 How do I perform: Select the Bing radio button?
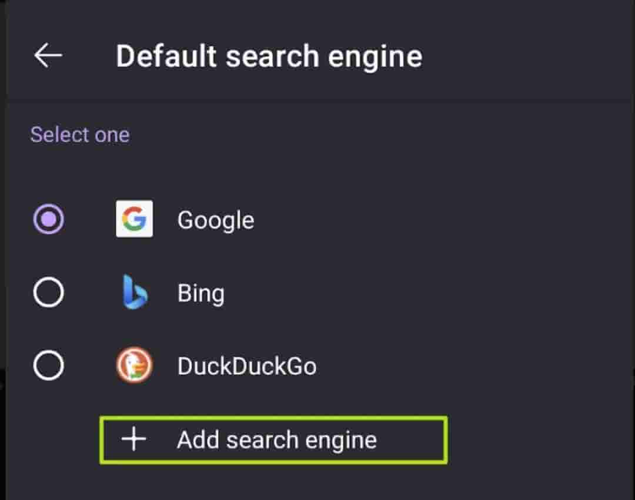[48, 292]
